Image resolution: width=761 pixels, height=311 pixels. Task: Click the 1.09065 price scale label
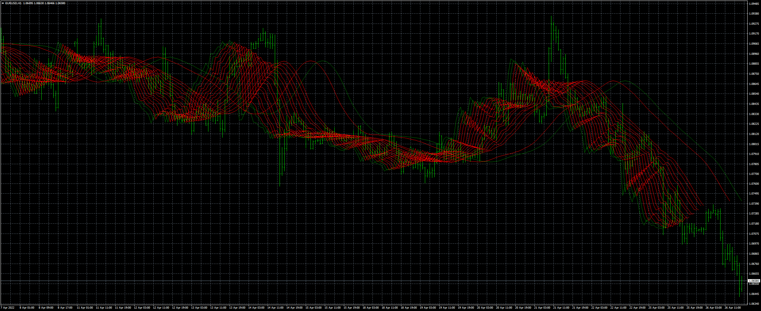754,44
